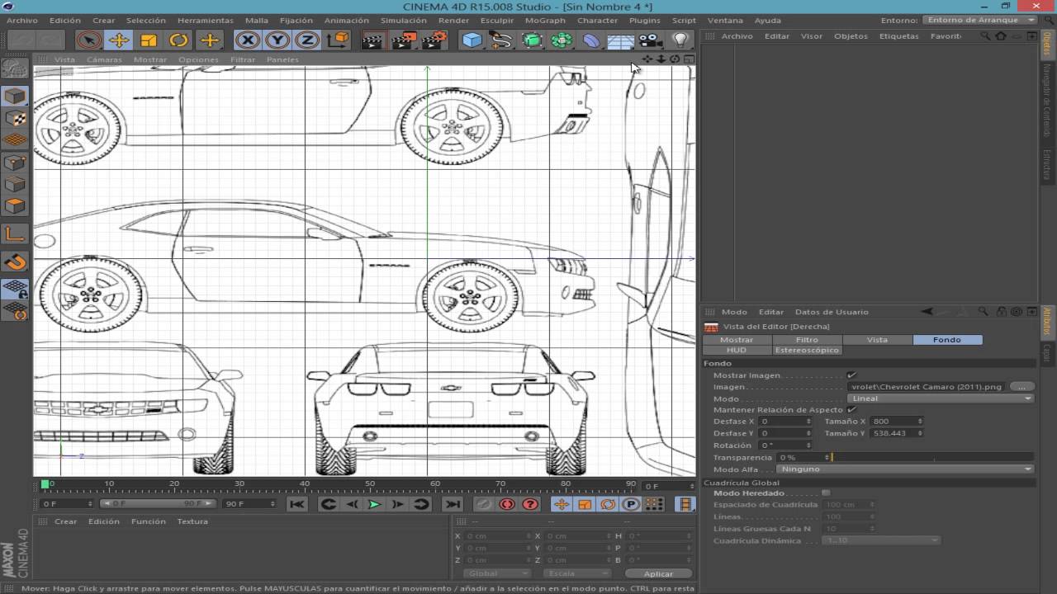Render to Picture Viewer icon

(404, 40)
